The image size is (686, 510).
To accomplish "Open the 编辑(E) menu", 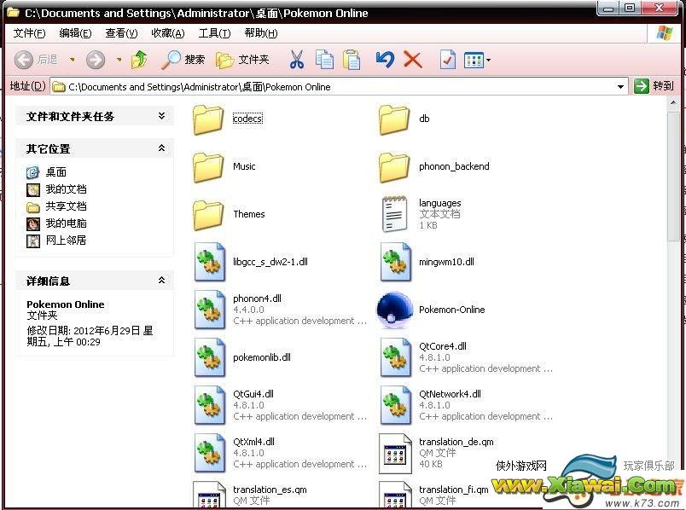I will [x=75, y=33].
